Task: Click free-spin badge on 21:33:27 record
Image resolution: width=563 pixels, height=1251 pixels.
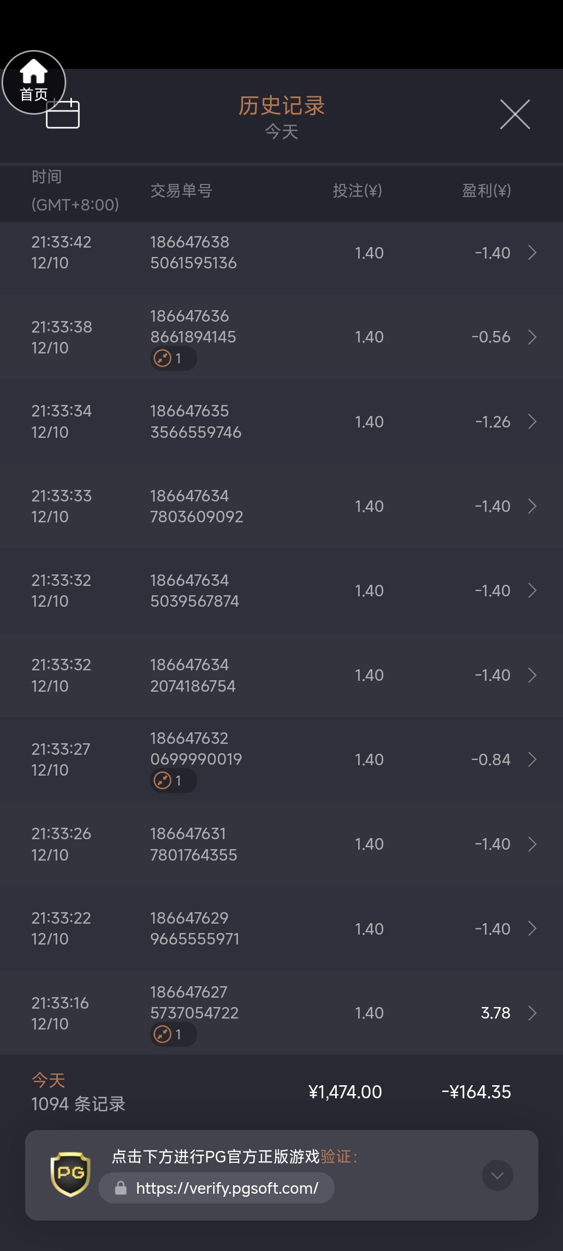Action: tap(173, 781)
